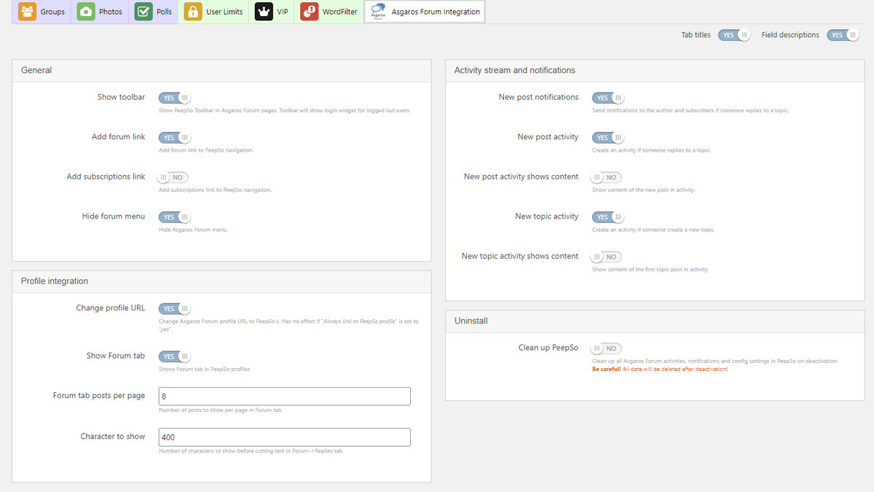Open the Groups tab

[42, 12]
